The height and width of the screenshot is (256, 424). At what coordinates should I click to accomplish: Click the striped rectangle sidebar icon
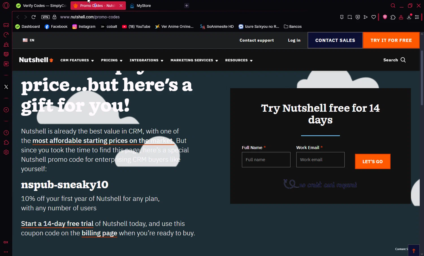tap(6, 54)
